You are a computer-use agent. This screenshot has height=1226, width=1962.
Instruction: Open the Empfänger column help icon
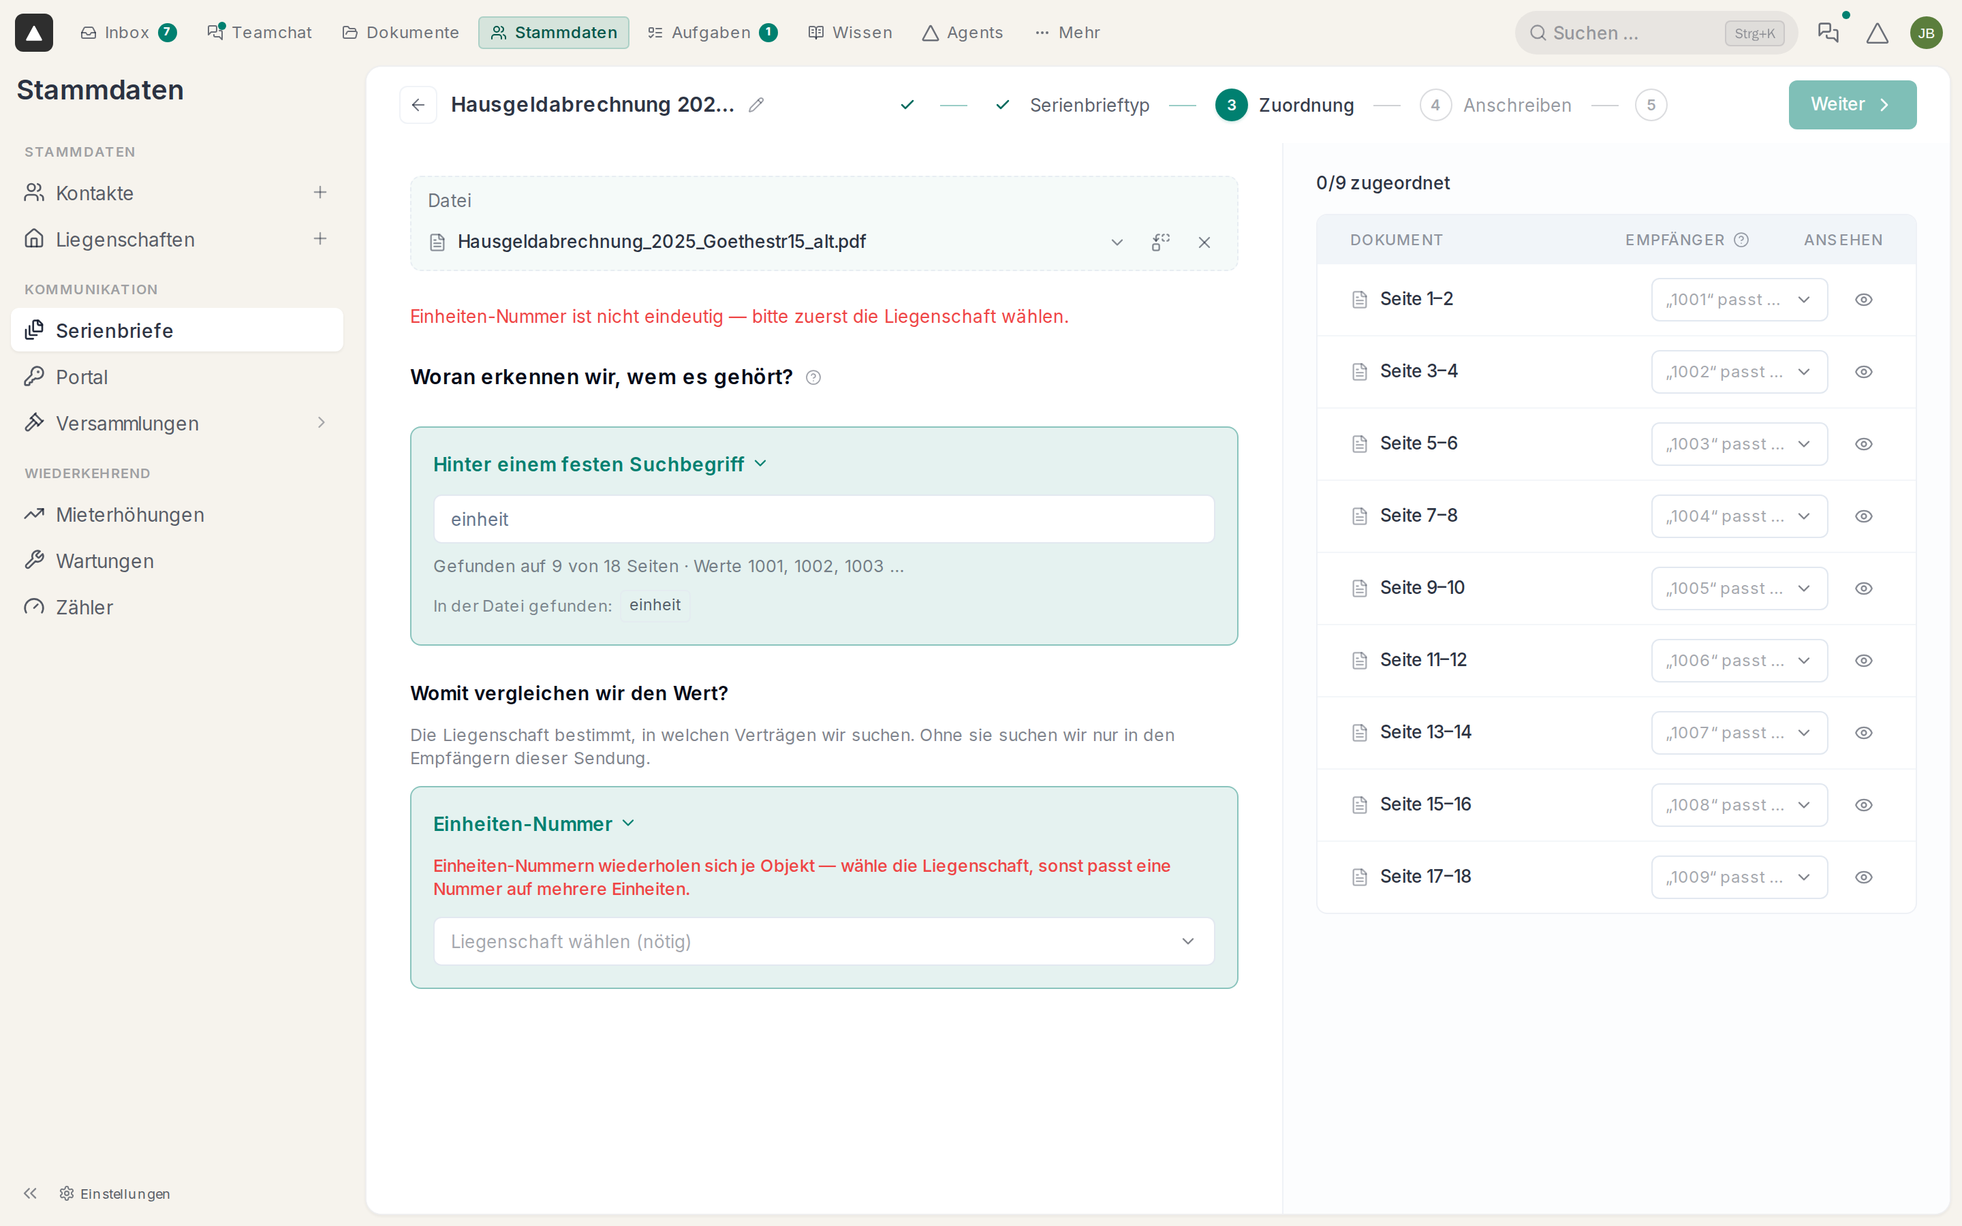[1741, 240]
